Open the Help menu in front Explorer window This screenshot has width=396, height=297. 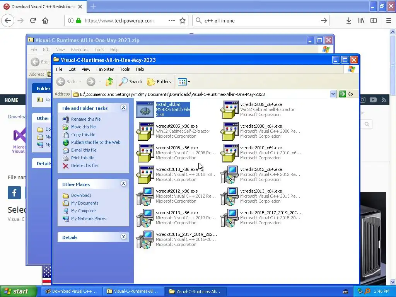pos(140,69)
